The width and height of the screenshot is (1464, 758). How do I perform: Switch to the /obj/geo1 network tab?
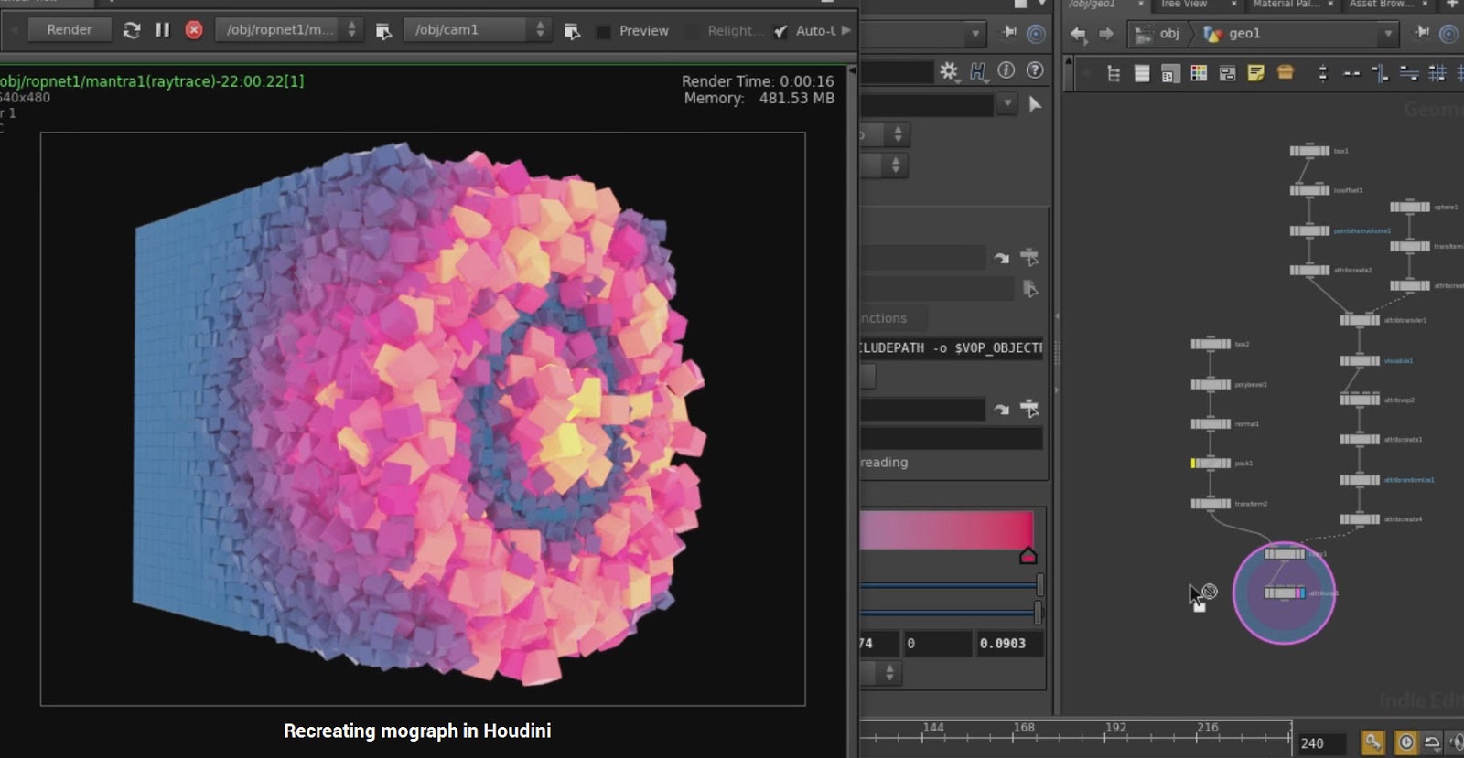1093,5
